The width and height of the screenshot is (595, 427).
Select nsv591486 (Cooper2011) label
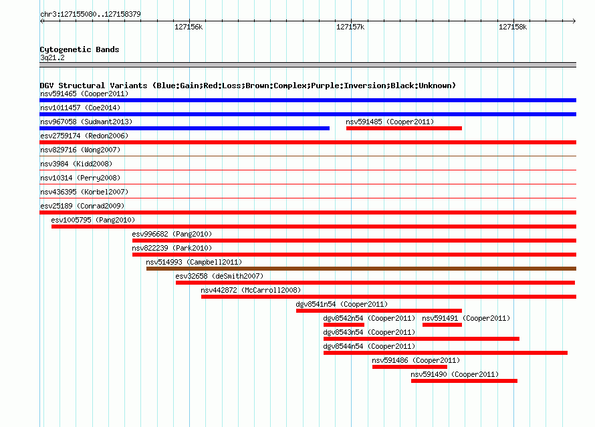pos(416,360)
